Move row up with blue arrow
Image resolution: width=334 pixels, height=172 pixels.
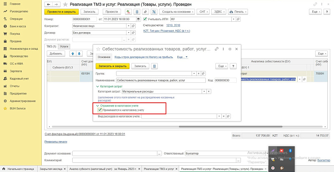[x=73, y=53]
